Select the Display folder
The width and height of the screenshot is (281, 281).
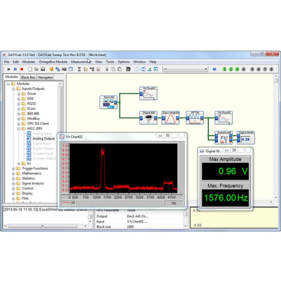pos(27,194)
